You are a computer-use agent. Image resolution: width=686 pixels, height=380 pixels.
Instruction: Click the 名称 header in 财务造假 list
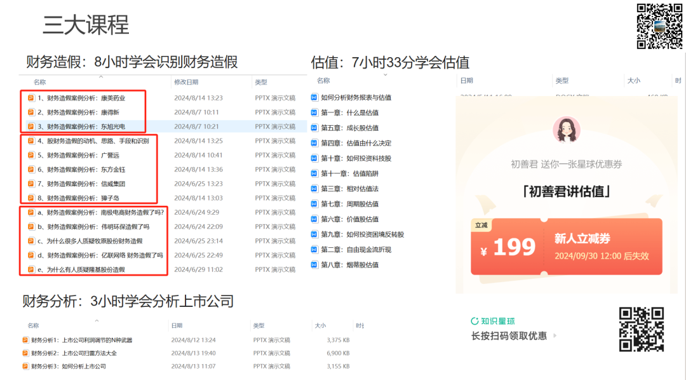(x=40, y=83)
